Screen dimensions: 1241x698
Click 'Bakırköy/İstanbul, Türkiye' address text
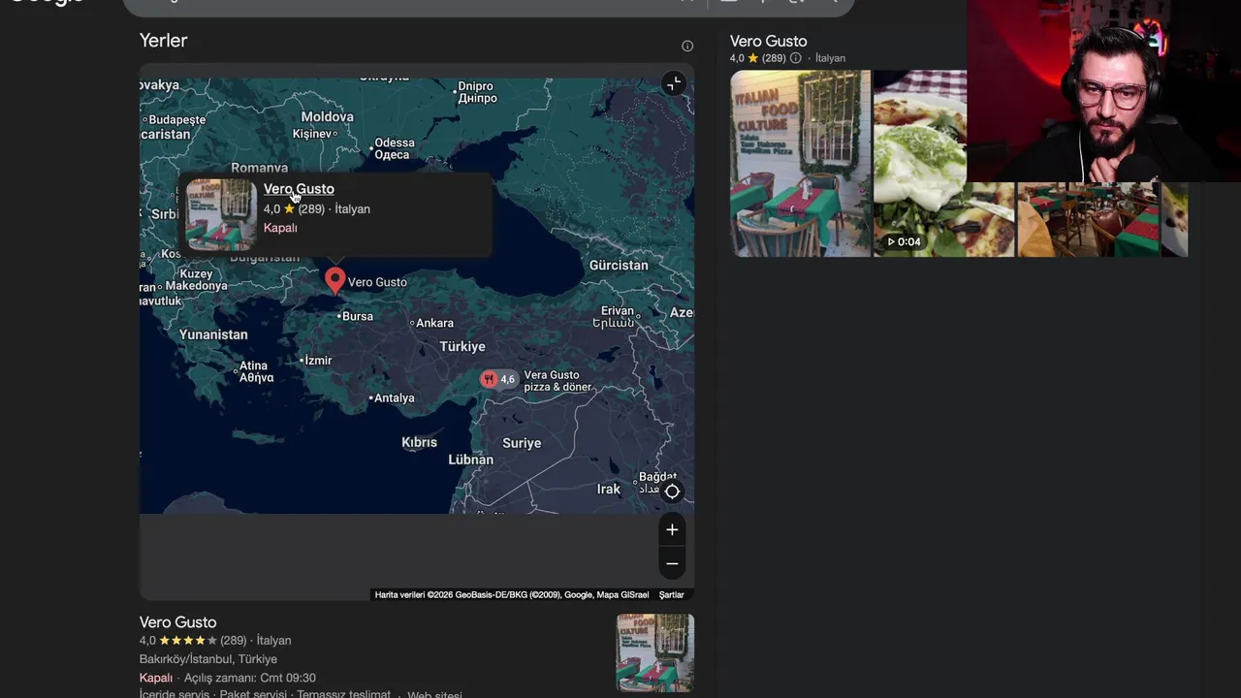[208, 659]
